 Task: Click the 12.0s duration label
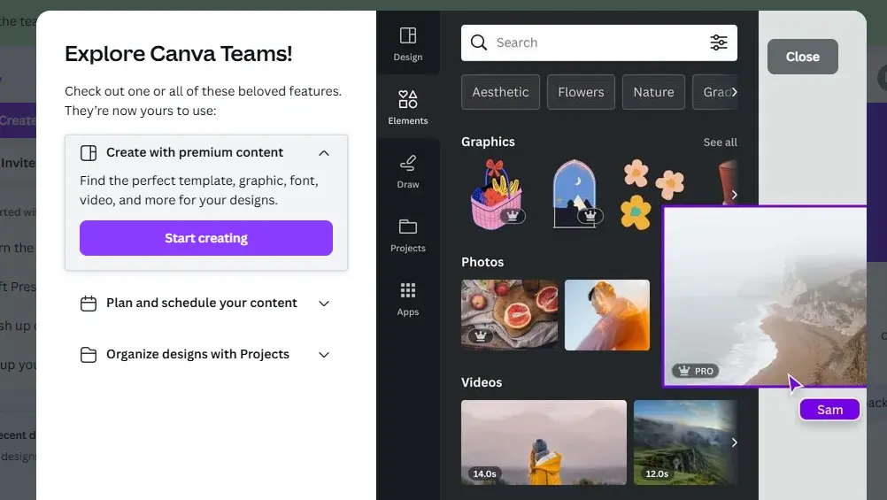(657, 473)
